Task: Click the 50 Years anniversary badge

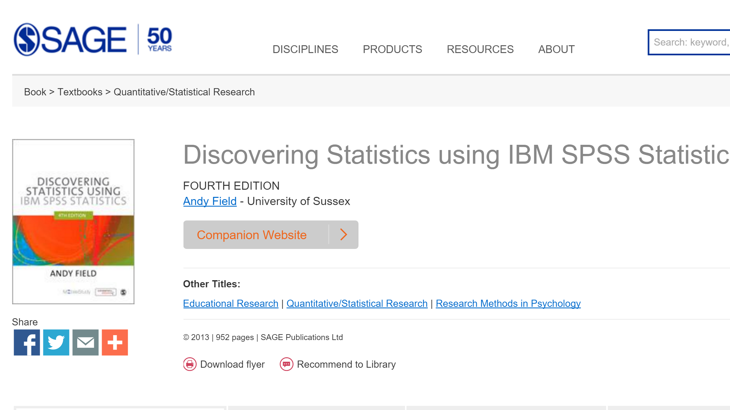Action: [159, 39]
